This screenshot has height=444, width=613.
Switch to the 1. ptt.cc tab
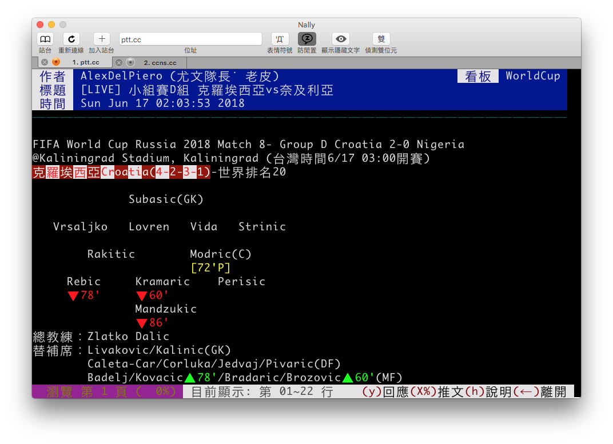point(86,62)
